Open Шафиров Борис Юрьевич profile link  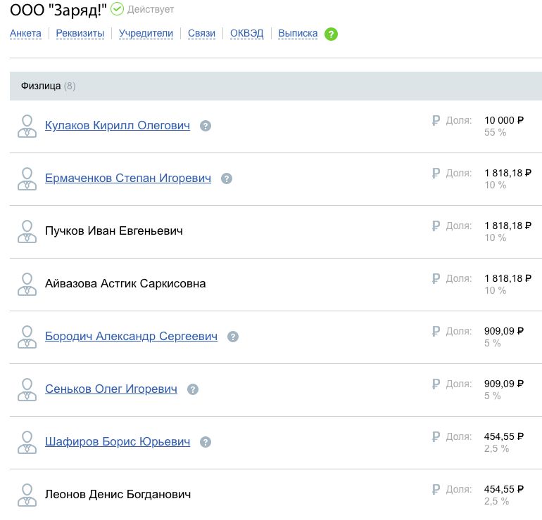tap(118, 442)
